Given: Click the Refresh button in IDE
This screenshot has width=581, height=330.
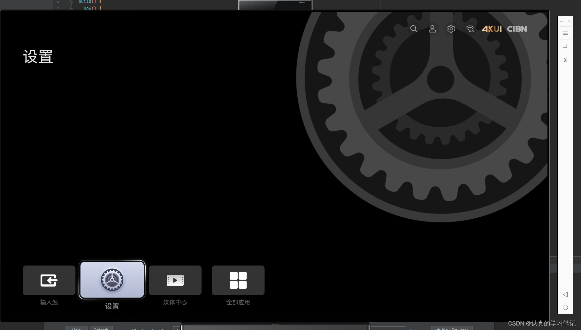Looking at the screenshot, I should click(x=101, y=328).
